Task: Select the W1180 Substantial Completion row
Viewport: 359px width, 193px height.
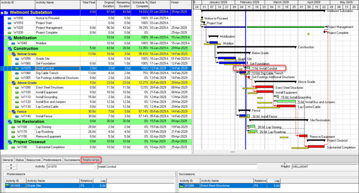Action: pyautogui.click(x=96, y=147)
